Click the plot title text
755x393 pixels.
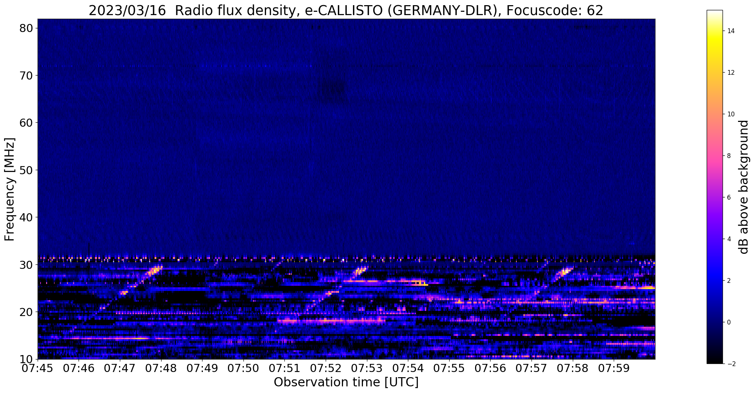pyautogui.click(x=346, y=10)
